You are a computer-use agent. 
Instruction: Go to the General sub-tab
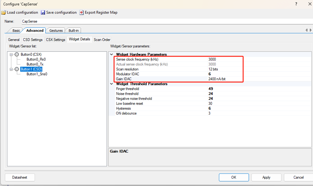coord(14,40)
